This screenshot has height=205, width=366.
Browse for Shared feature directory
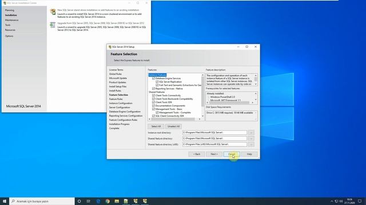click(251, 138)
